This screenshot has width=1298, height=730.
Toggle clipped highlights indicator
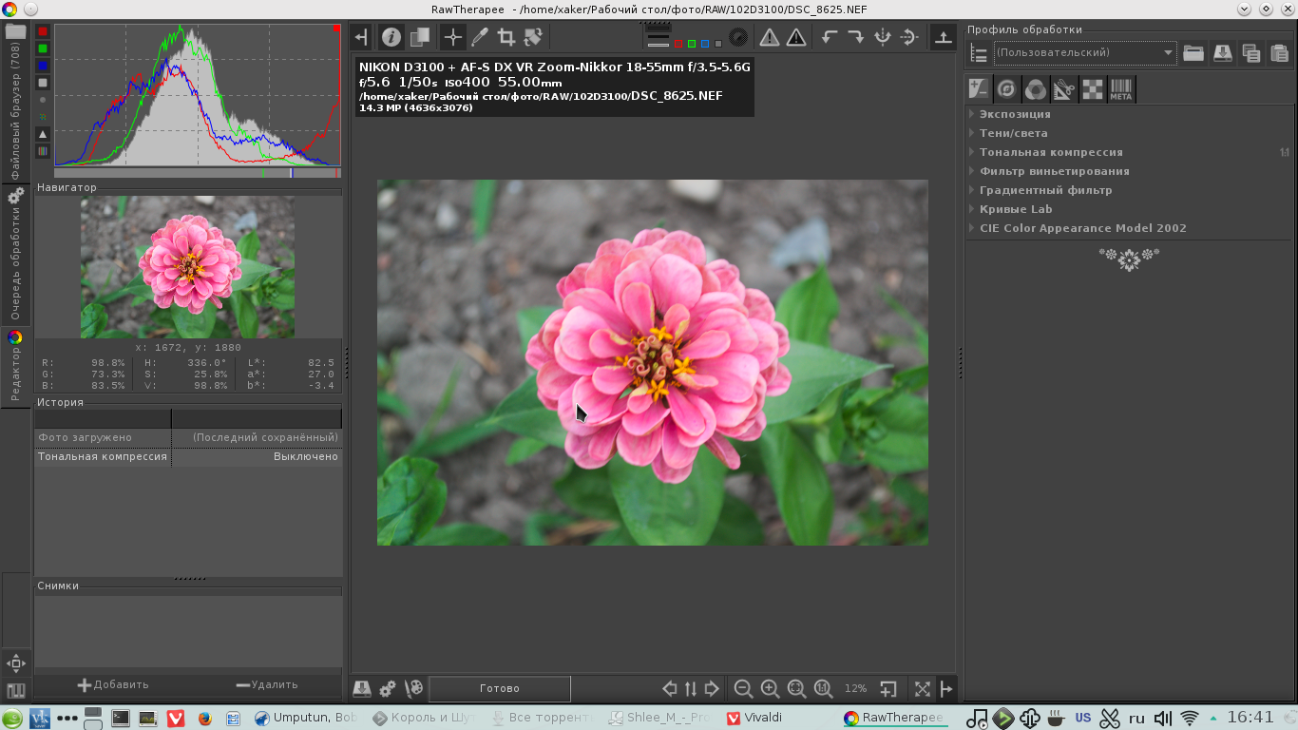pos(796,37)
